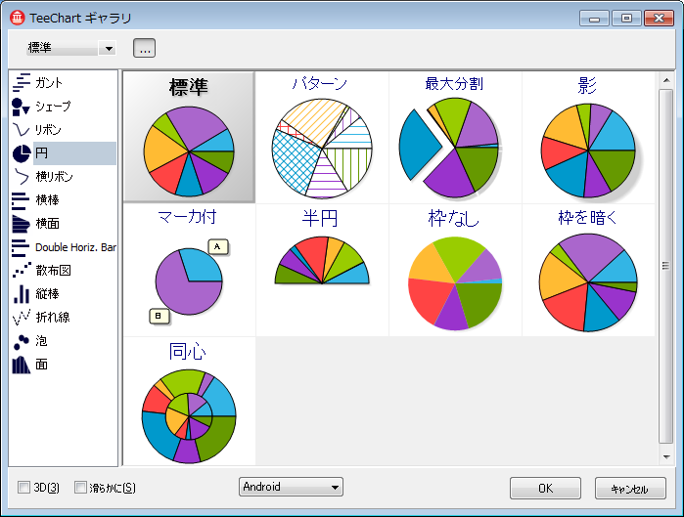Choose the リボン ribbon series icon
The image size is (684, 517).
[x=21, y=130]
